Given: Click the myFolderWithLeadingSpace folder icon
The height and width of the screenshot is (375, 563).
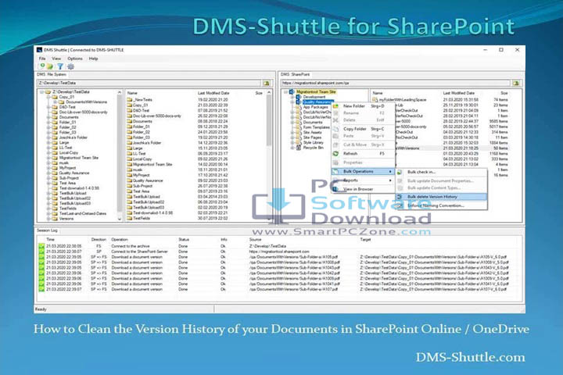Looking at the screenshot, I should point(375,100).
